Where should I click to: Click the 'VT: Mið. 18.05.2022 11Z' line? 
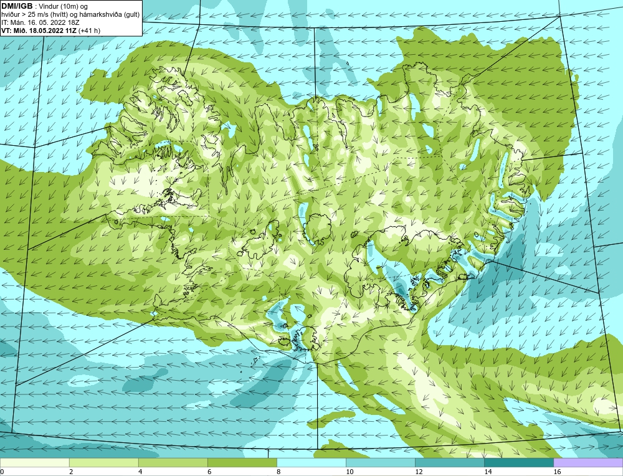coord(50,31)
